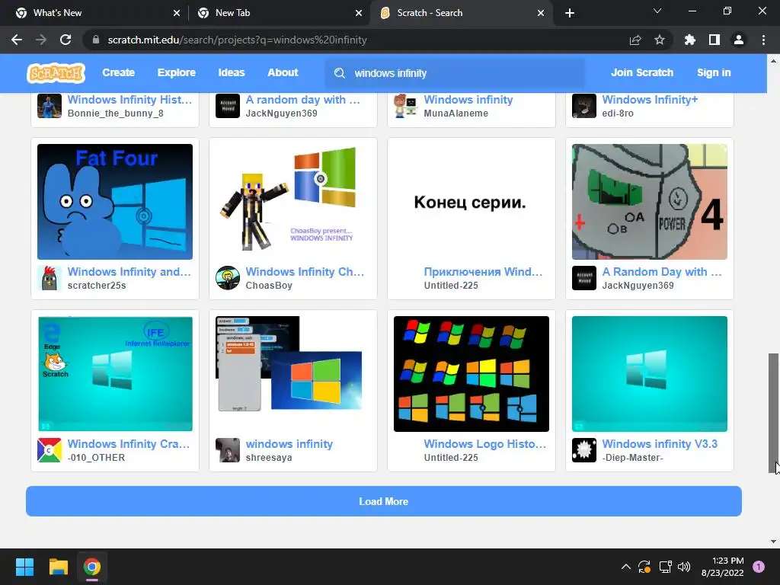780x585 pixels.
Task: Click -Diep-Master- user avatar
Action: point(584,450)
